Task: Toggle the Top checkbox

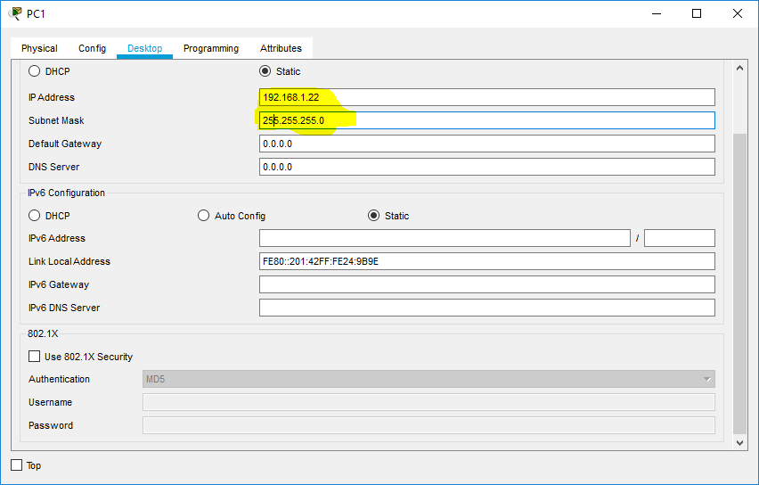Action: (x=16, y=465)
